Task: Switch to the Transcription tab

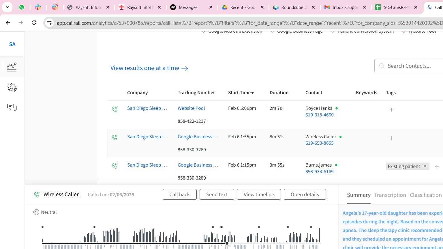Action: point(390,195)
